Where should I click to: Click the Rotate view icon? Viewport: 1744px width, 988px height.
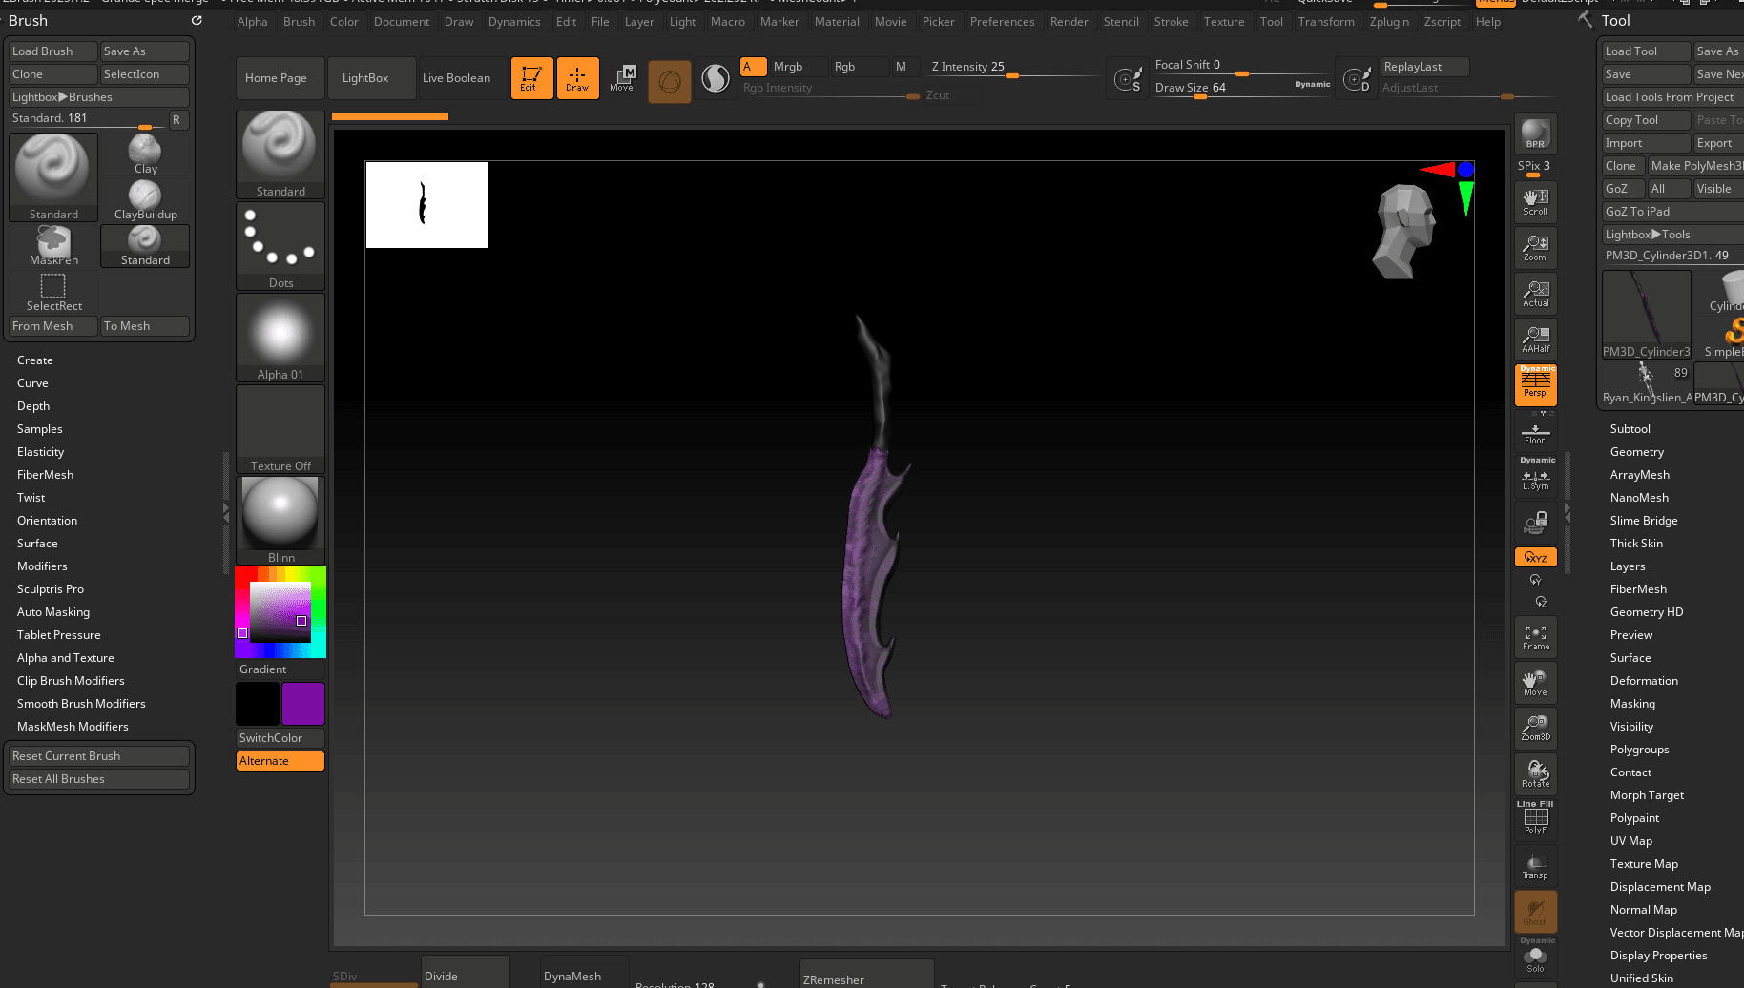click(x=1535, y=774)
